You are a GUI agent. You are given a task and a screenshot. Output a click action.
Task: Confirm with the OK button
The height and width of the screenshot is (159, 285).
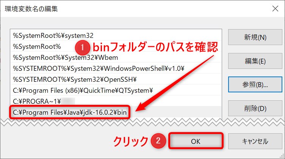[196, 141]
